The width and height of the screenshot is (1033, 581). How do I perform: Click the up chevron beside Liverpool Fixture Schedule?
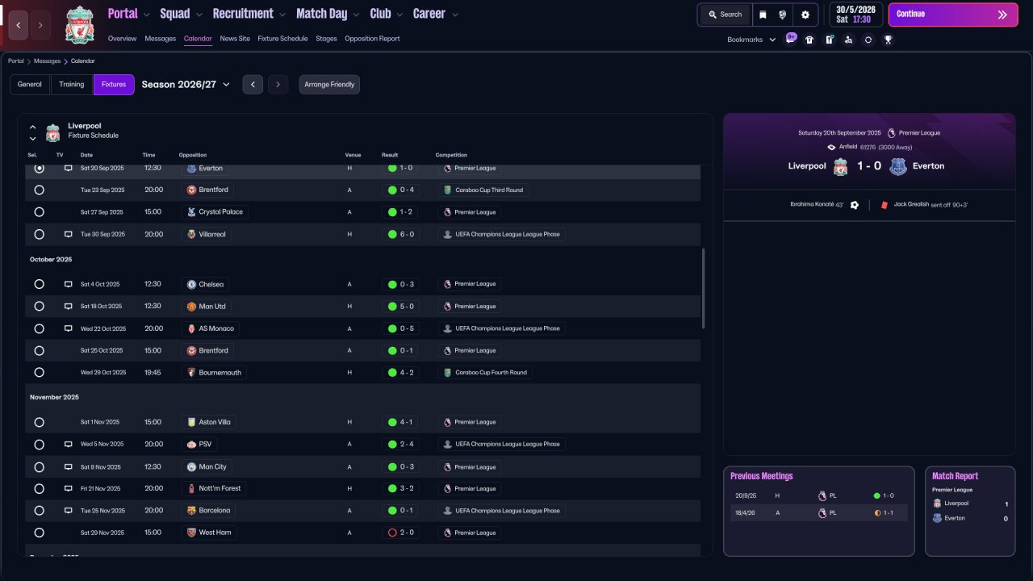[33, 127]
